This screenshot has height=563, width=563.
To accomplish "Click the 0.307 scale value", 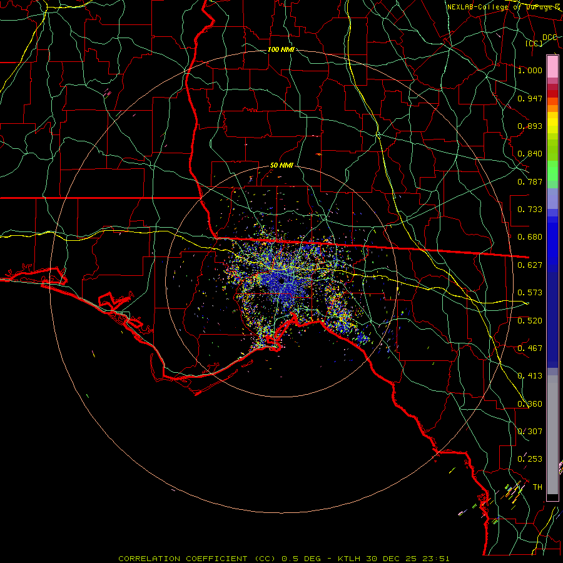I will (x=530, y=432).
